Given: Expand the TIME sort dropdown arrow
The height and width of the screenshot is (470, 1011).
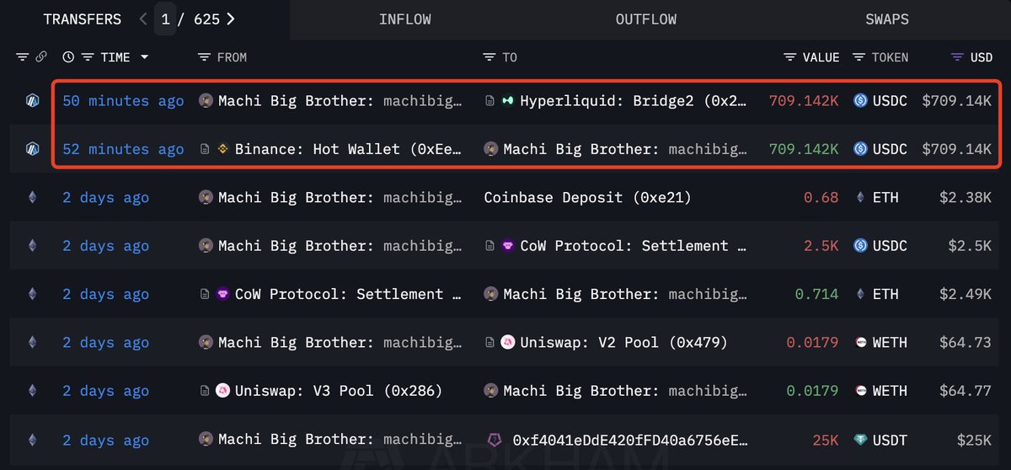Looking at the screenshot, I should coord(145,57).
